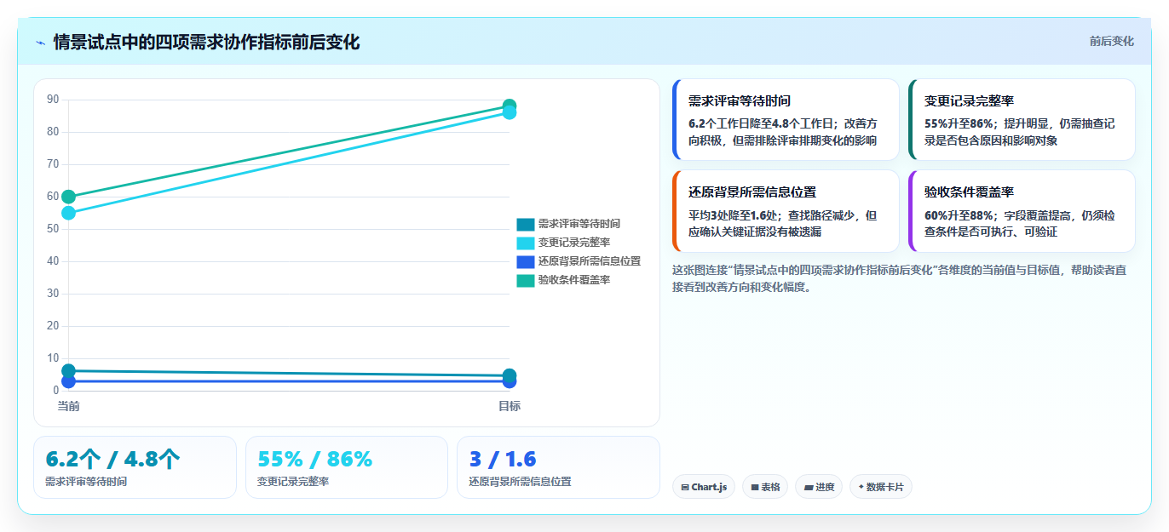
Task: Click the 变更记录完整率 legend color box
Action: (526, 243)
